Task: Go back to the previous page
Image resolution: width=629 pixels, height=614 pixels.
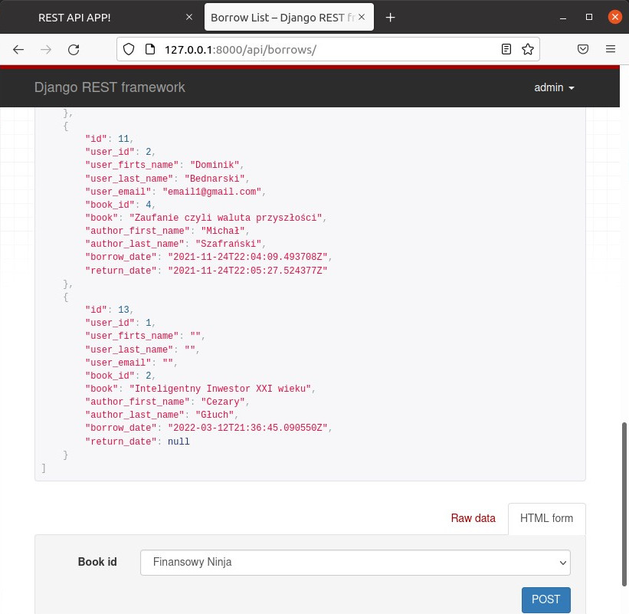Action: click(x=18, y=49)
